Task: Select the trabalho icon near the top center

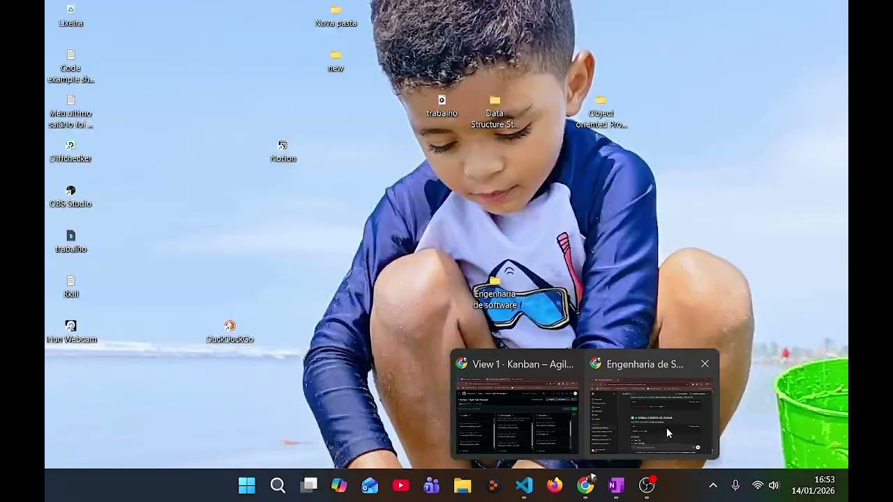Action: (442, 107)
